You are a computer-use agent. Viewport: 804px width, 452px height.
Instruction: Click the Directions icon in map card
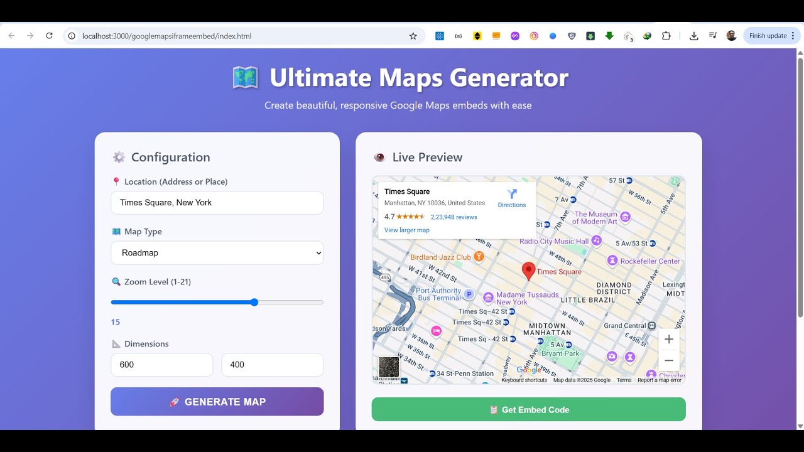click(x=512, y=195)
